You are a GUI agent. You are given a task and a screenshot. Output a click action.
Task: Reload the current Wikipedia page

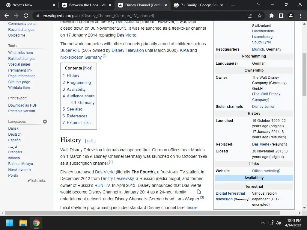coord(26,16)
